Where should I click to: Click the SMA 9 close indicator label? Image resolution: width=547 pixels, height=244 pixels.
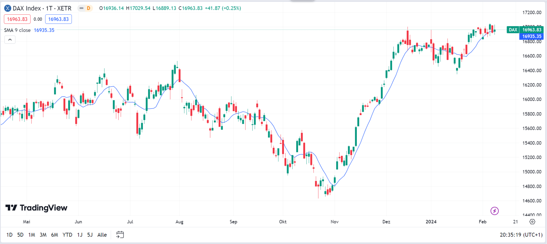point(17,30)
